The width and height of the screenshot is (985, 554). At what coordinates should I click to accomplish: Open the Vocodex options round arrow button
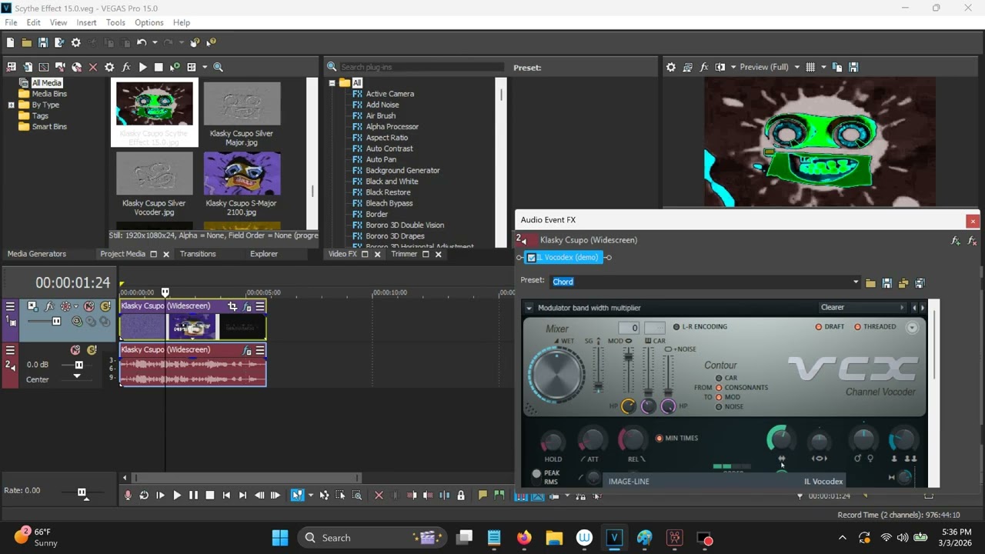[x=912, y=328]
